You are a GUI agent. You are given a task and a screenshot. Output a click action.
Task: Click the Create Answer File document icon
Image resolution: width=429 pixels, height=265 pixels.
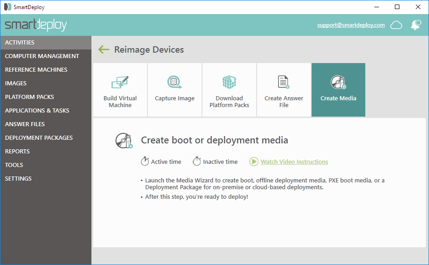point(284,82)
